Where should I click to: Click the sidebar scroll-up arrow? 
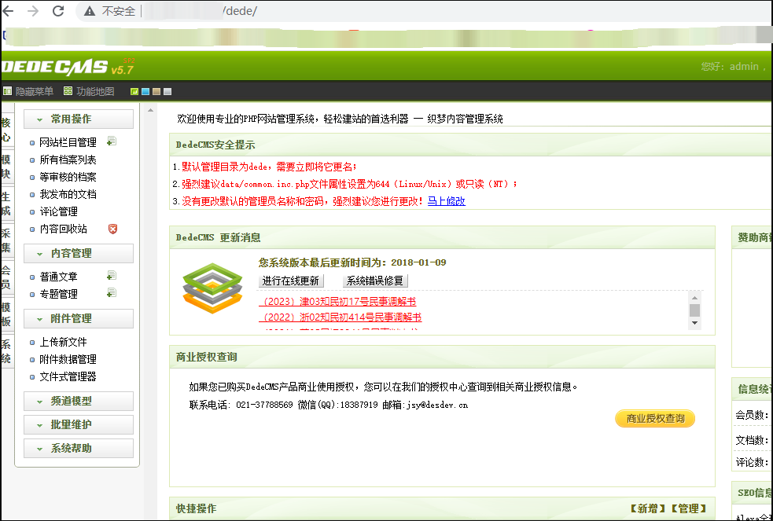pyautogui.click(x=151, y=110)
